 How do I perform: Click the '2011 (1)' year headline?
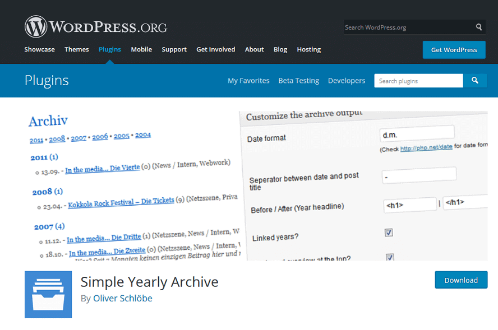point(44,157)
